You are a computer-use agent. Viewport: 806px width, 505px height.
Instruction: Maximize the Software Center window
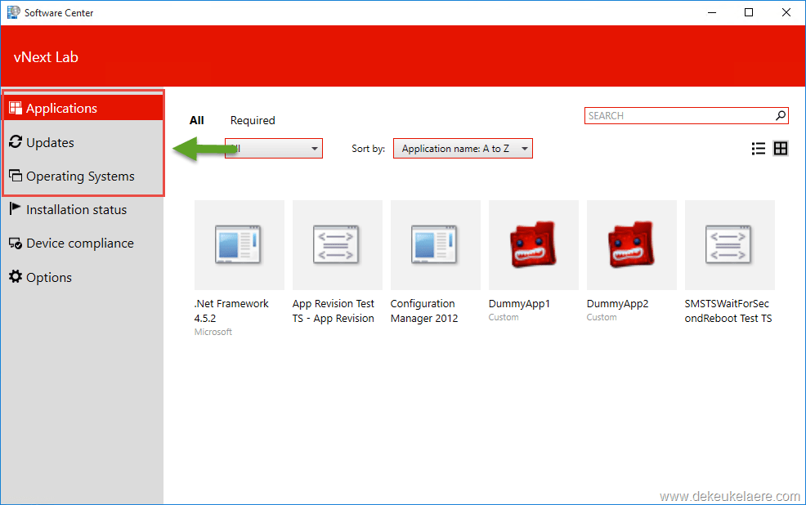pyautogui.click(x=749, y=12)
